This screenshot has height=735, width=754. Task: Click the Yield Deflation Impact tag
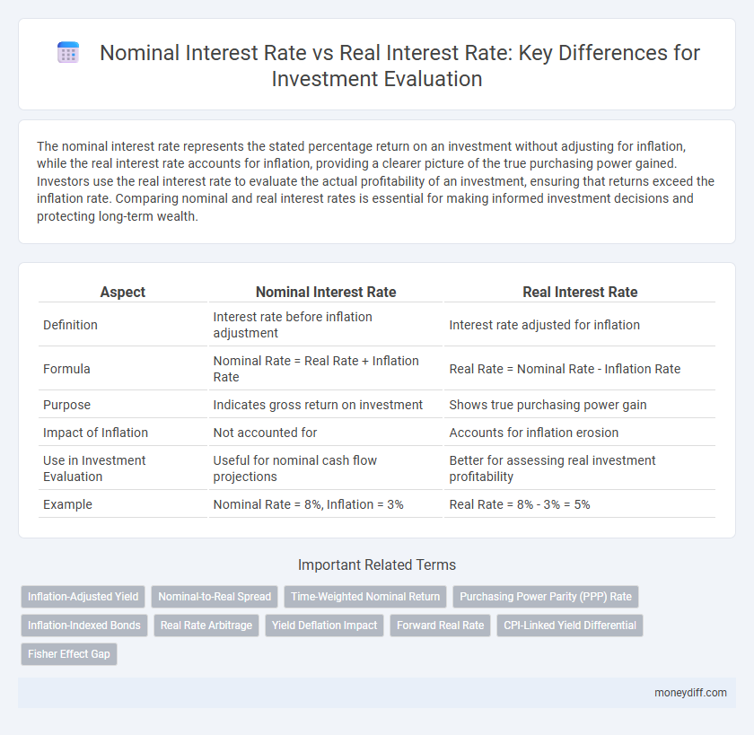[x=325, y=626]
